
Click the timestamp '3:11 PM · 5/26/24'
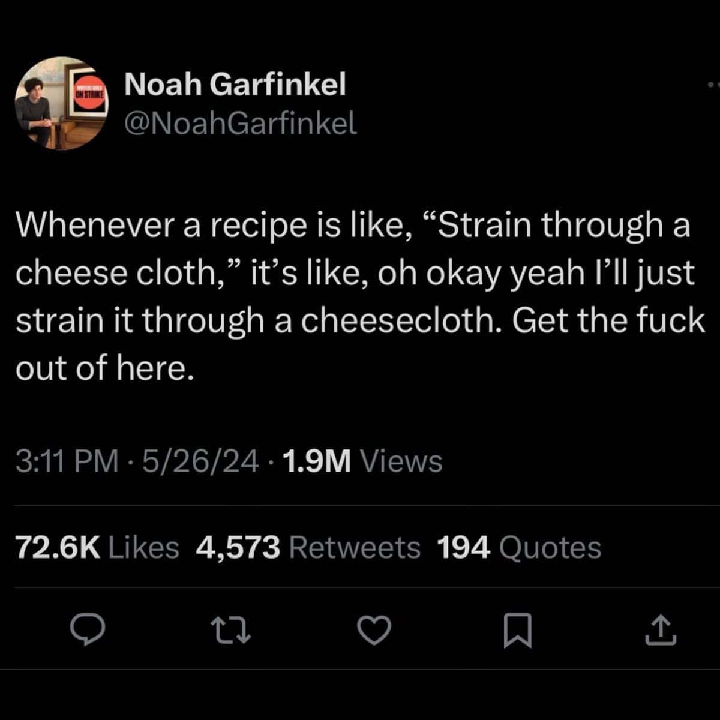138,462
